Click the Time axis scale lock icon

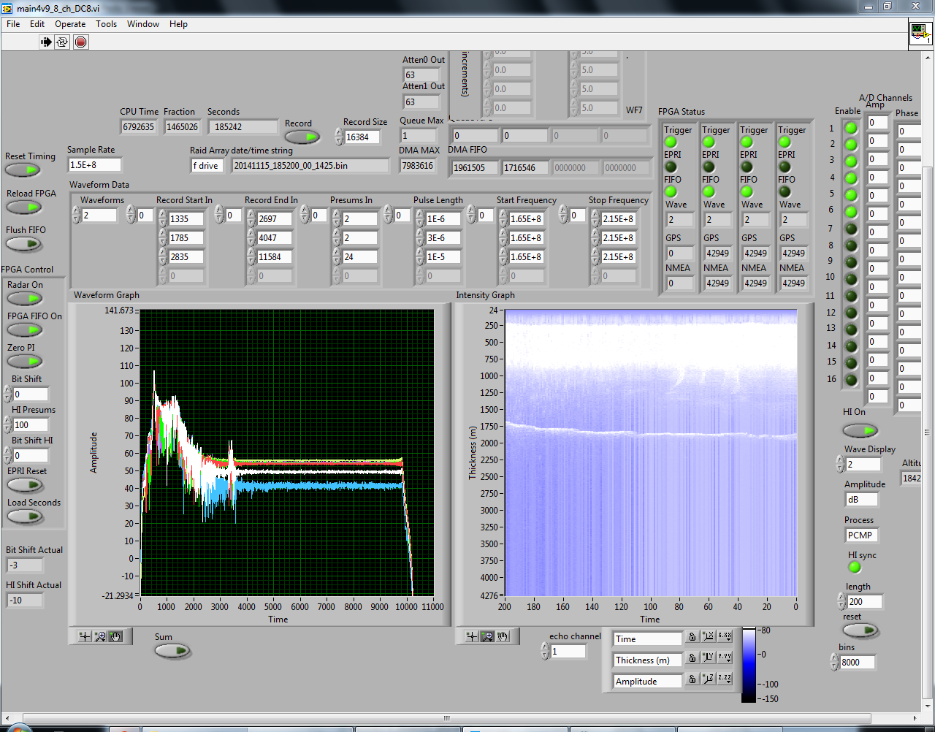click(692, 638)
